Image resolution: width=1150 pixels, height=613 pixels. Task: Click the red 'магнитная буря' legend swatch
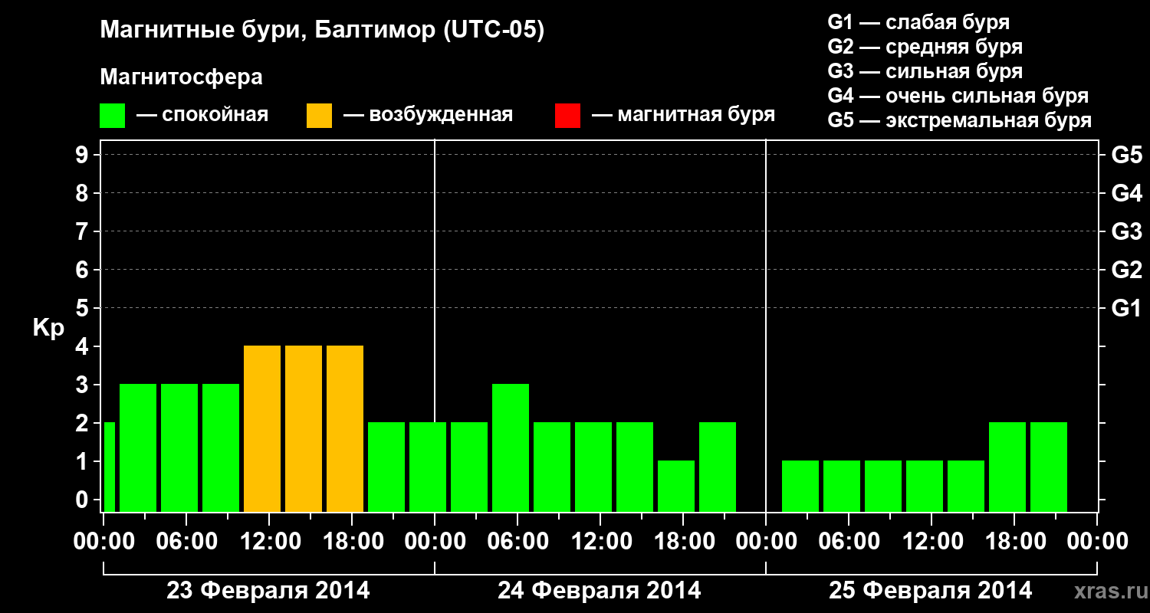point(567,116)
